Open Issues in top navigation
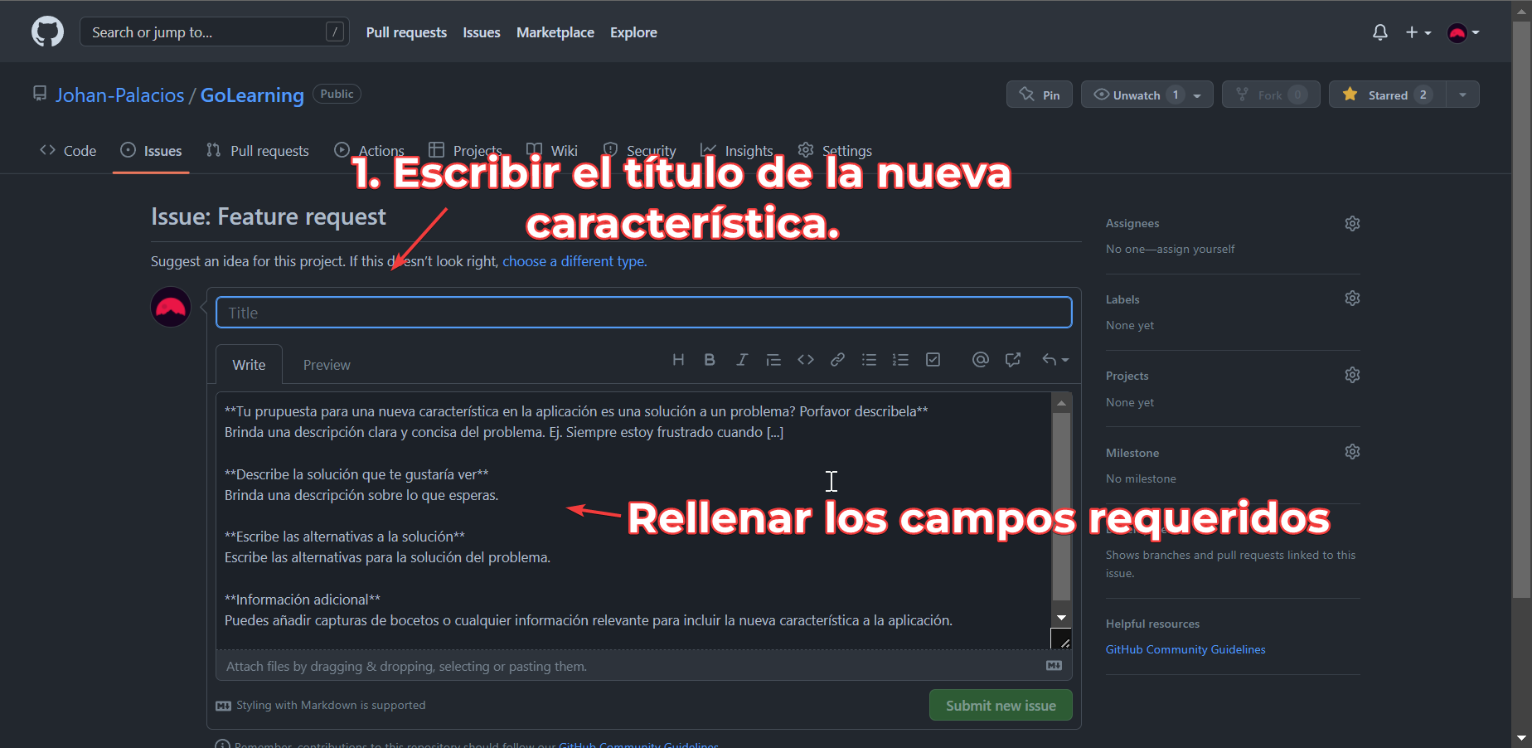The height and width of the screenshot is (748, 1532). pyautogui.click(x=482, y=32)
